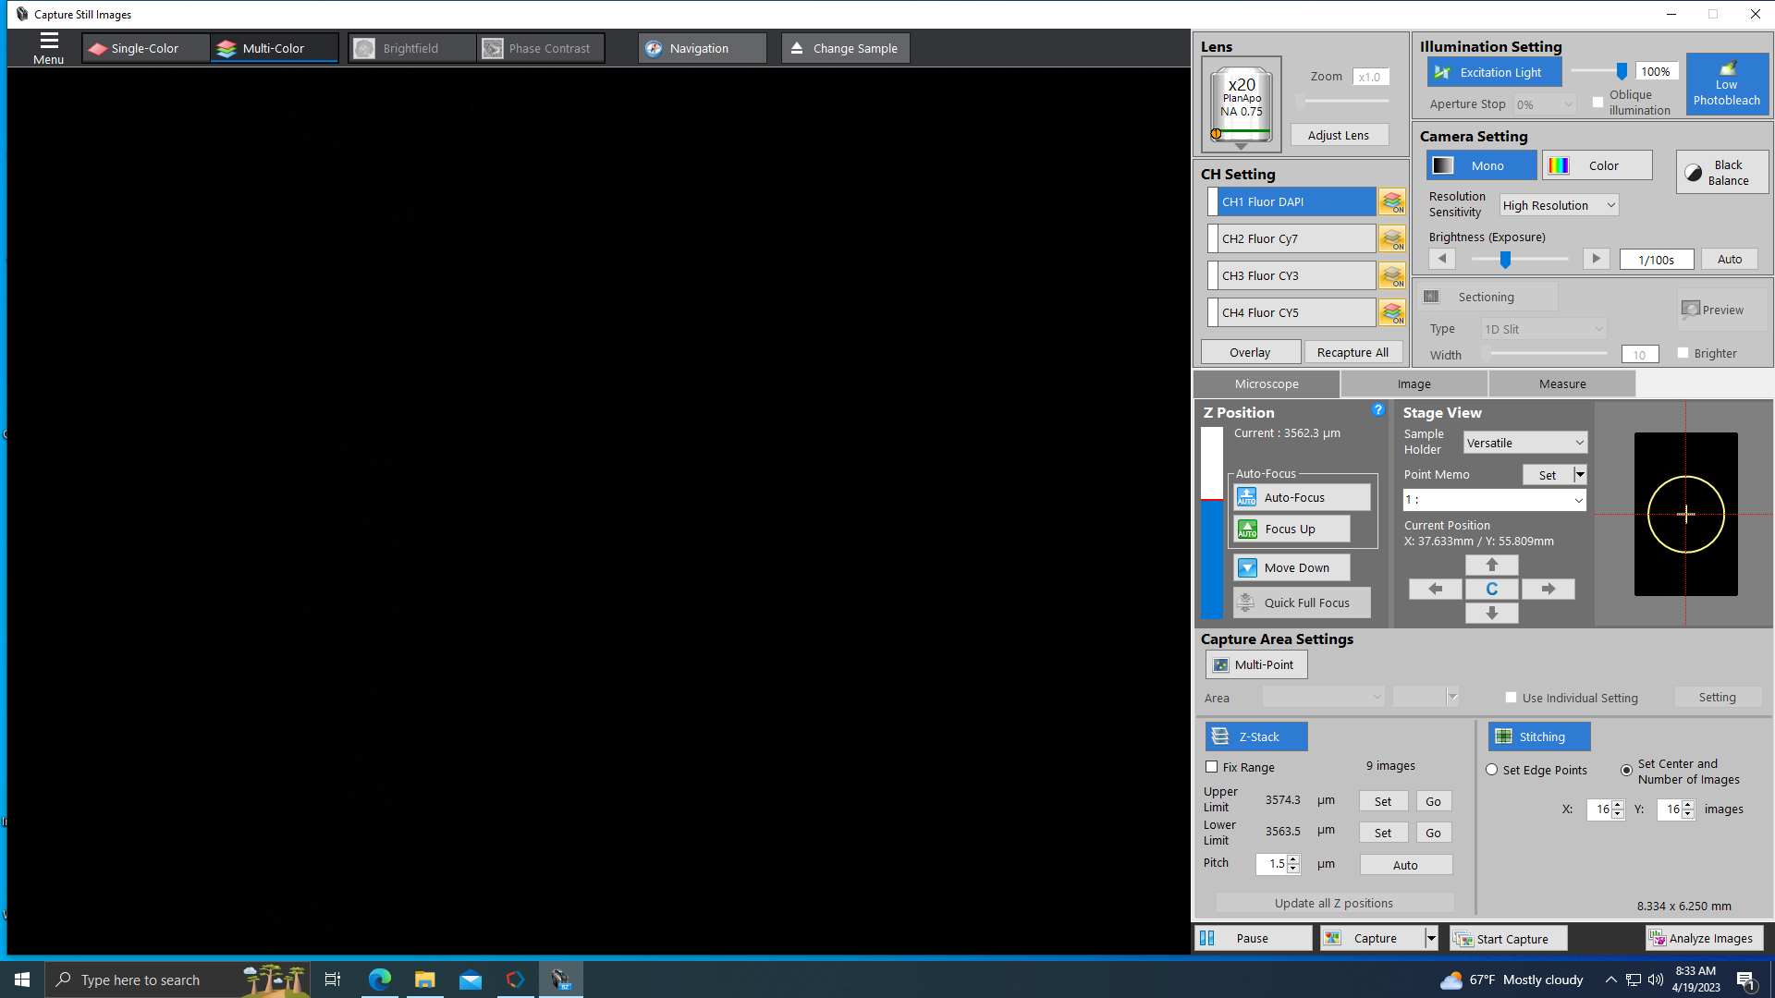Expand the Capture button dropdown arrow

1431,939
